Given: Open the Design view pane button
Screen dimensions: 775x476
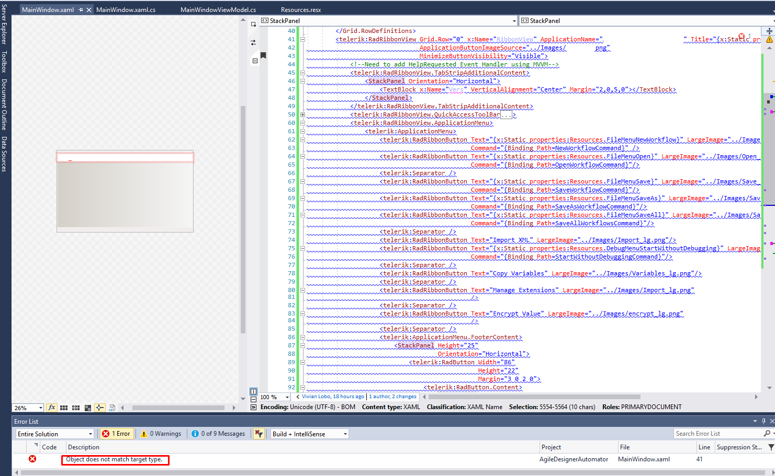Looking at the screenshot, I should tap(253, 24).
